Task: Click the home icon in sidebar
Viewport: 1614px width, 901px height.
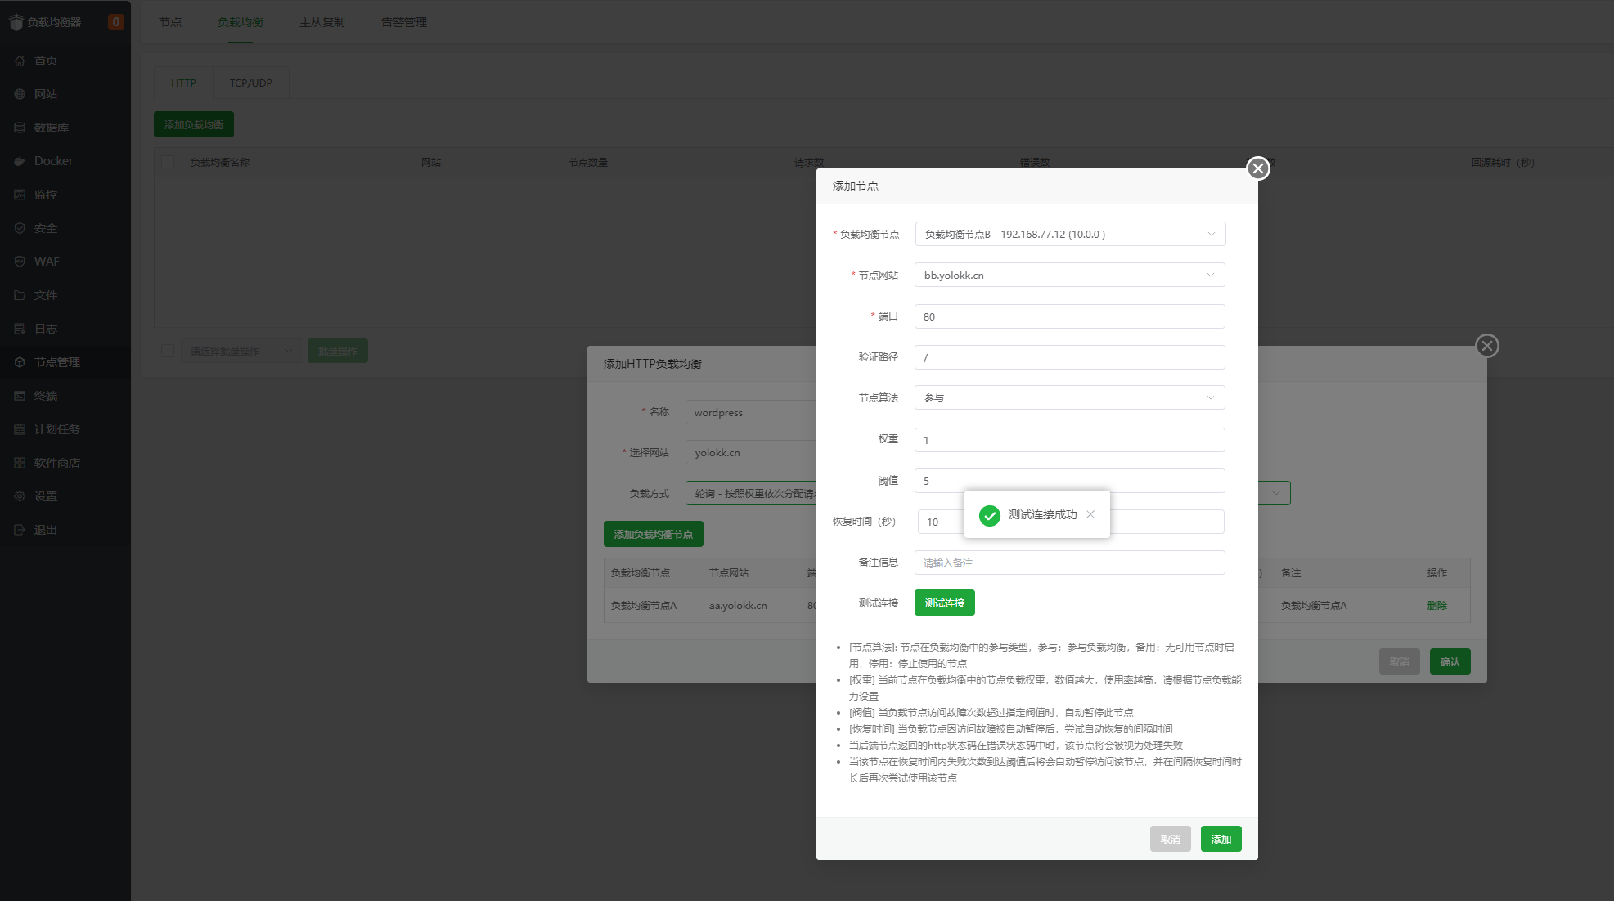Action: click(x=20, y=61)
